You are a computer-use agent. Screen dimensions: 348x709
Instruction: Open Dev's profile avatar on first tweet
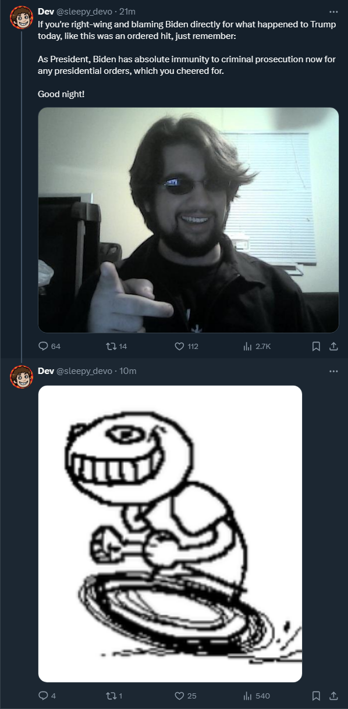[22, 17]
